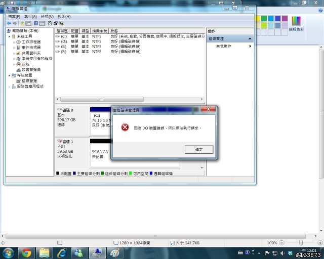This screenshot has height=259, width=324.
Task: Toggle the Show/Hide Console Tree toolbar icon
Action: coord(28,24)
